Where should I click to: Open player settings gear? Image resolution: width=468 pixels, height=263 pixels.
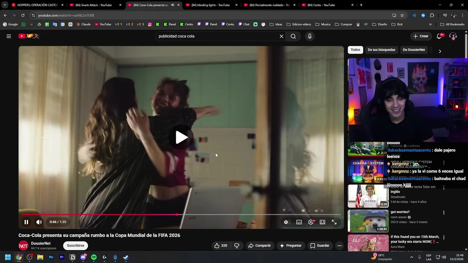311,222
